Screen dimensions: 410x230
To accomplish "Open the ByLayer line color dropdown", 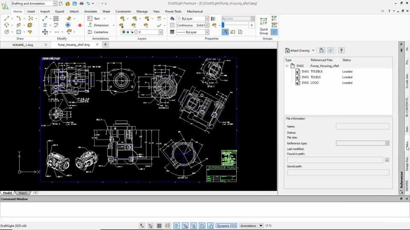I will point(207,18).
